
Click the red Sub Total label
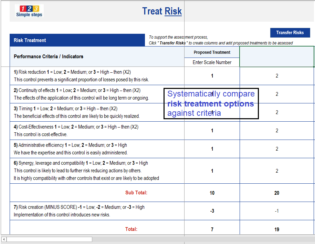point(136,193)
